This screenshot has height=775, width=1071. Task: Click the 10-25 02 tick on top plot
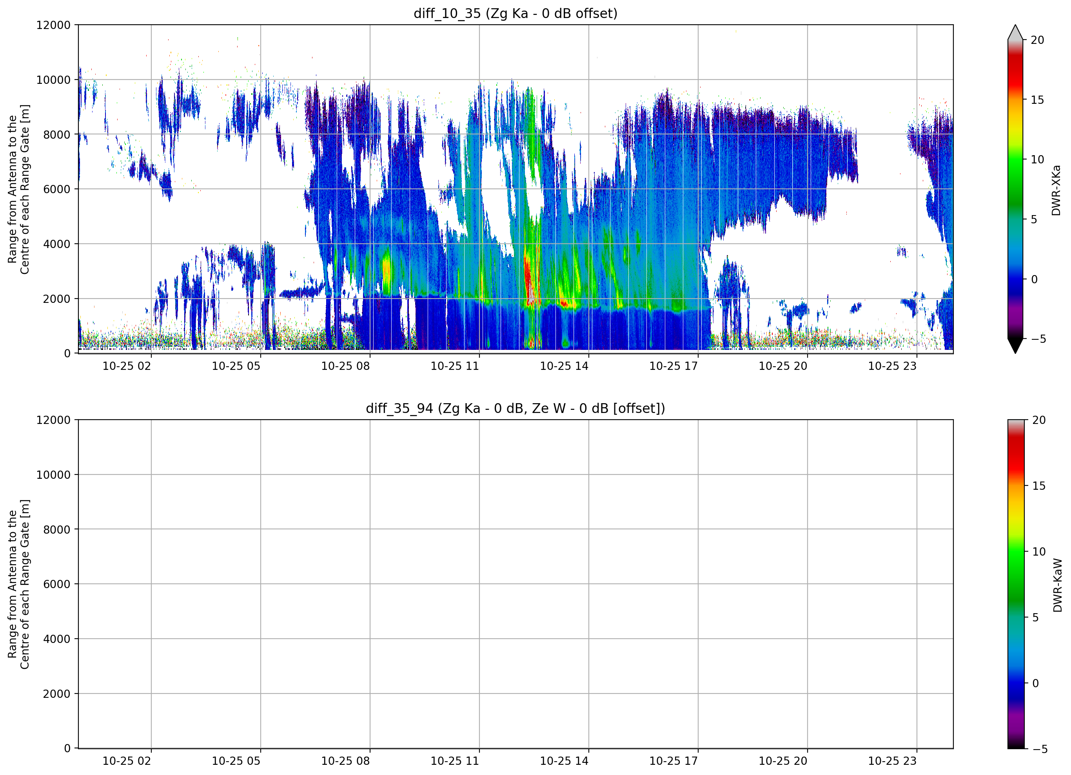coord(127,366)
